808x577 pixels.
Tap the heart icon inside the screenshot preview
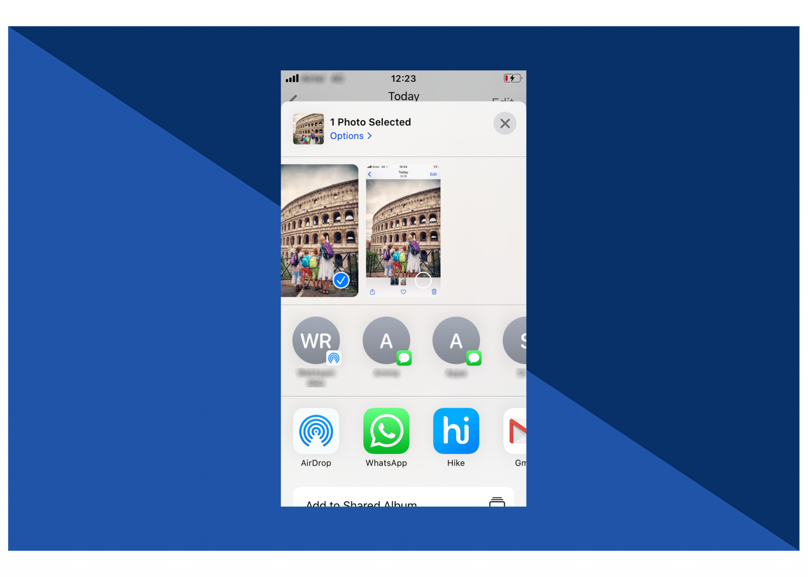pyautogui.click(x=403, y=292)
